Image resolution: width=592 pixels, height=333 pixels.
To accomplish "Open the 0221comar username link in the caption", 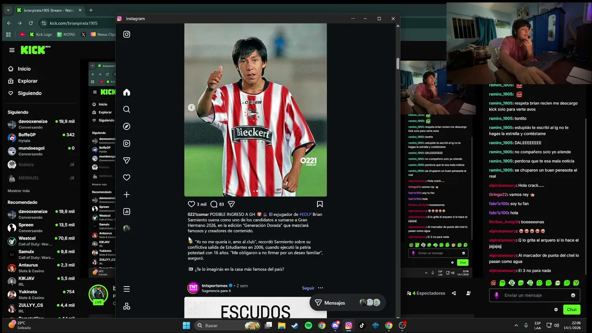I will [x=198, y=214].
